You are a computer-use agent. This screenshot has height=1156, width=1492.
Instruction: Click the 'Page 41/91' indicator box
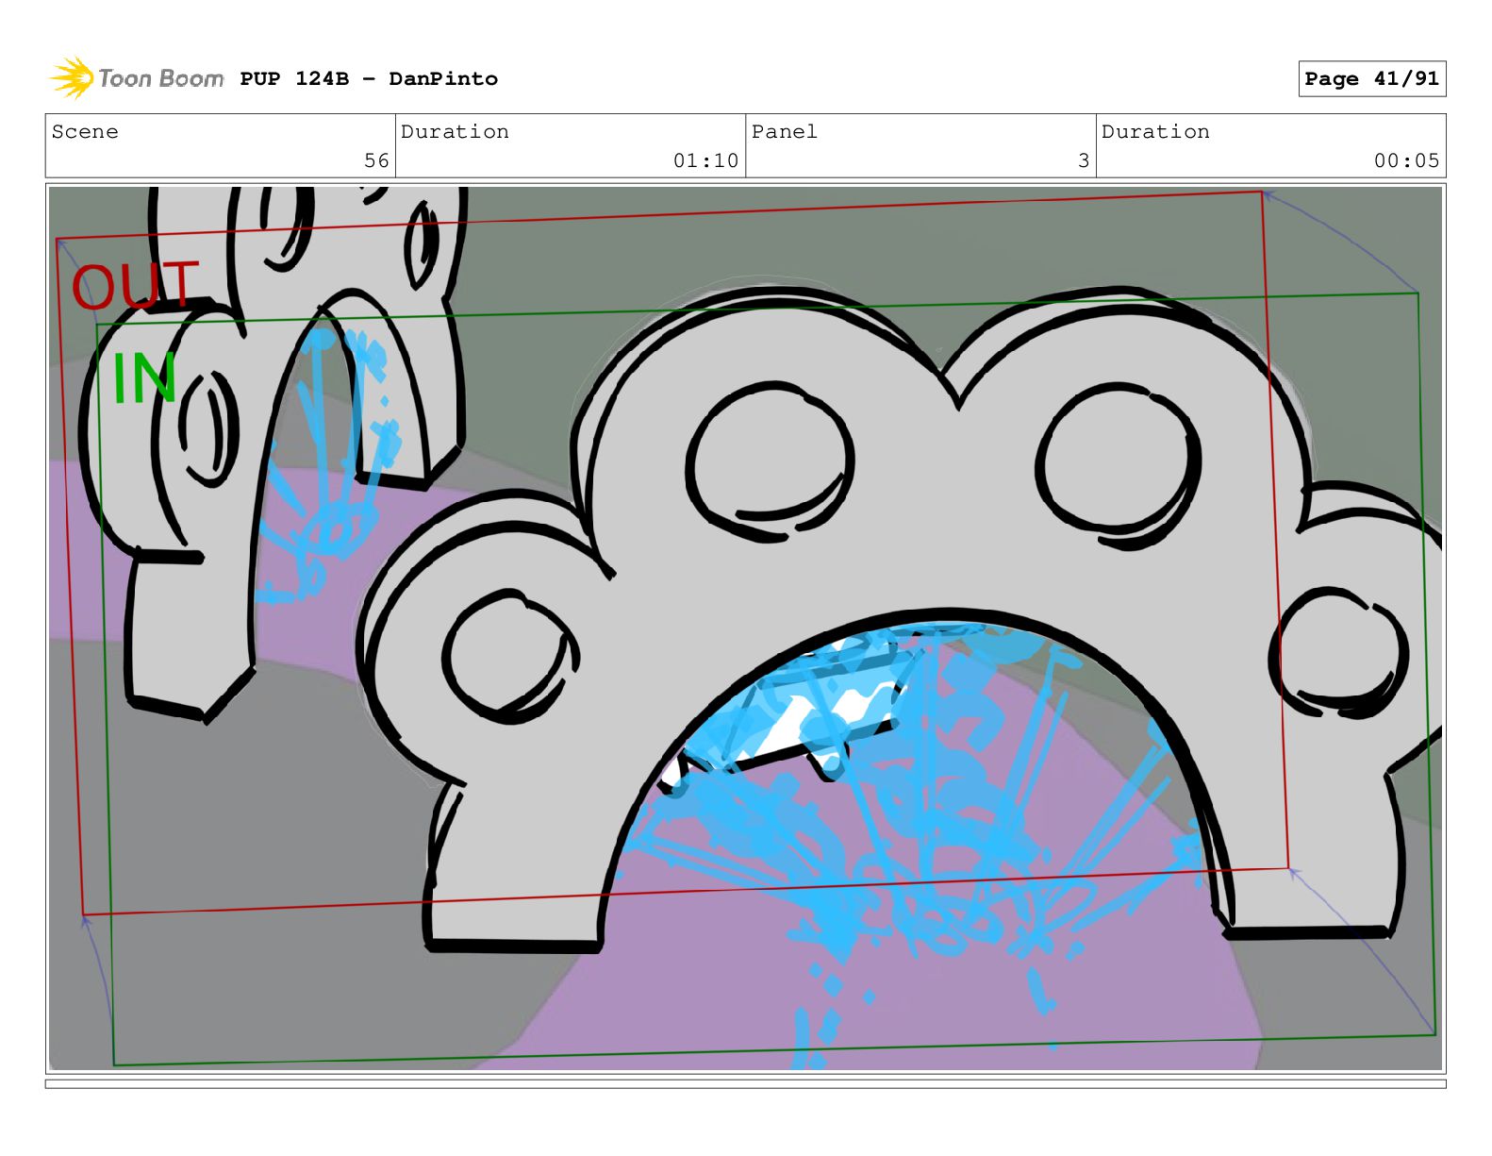point(1371,79)
